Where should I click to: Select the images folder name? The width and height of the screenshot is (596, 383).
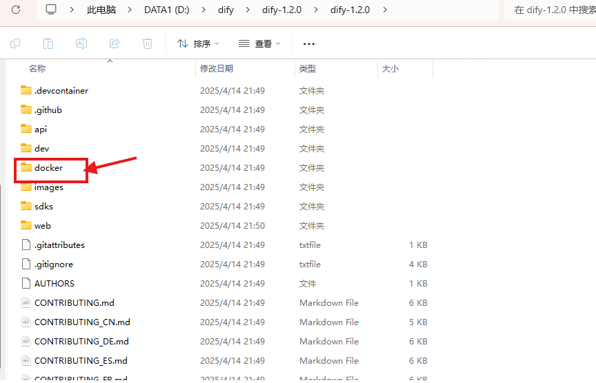pyautogui.click(x=49, y=187)
